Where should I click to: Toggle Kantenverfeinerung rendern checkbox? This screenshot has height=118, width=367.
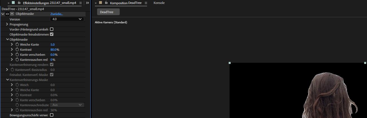tap(52, 64)
